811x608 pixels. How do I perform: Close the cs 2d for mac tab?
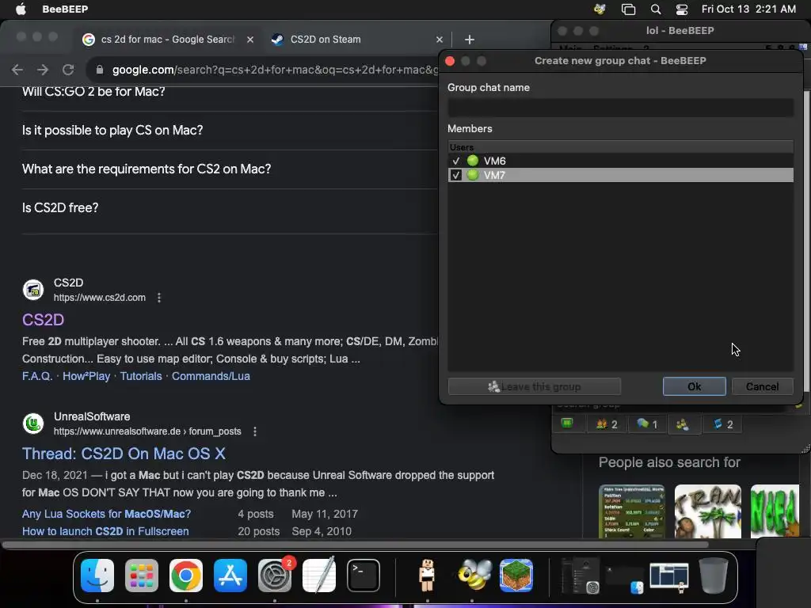[250, 40]
